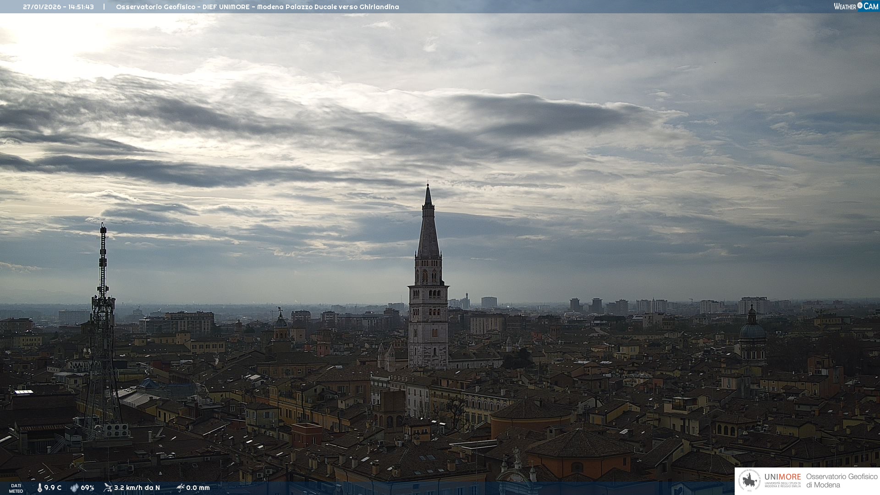The image size is (880, 495).
Task: Click the 0.0 mm precipitation value
Action: tap(198, 488)
